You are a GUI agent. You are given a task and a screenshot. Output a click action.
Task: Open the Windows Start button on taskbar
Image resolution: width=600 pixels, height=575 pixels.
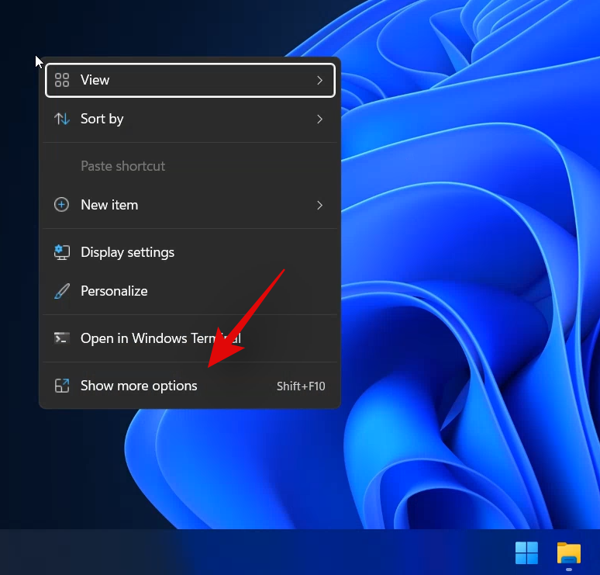pos(527,552)
